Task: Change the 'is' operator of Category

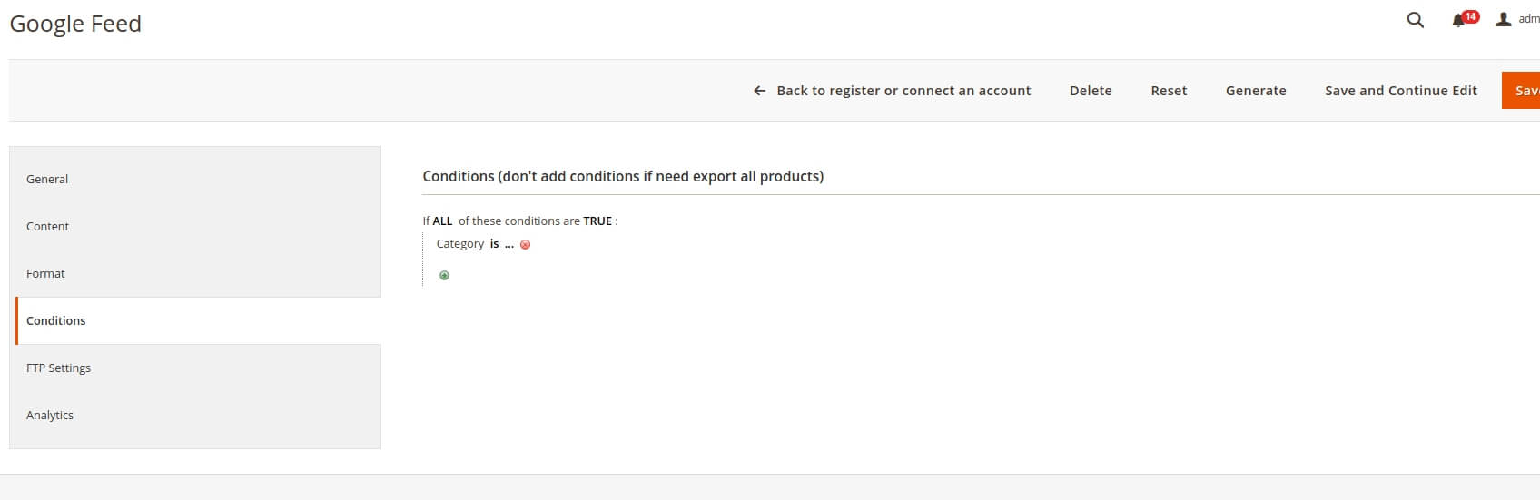Action: pos(494,244)
